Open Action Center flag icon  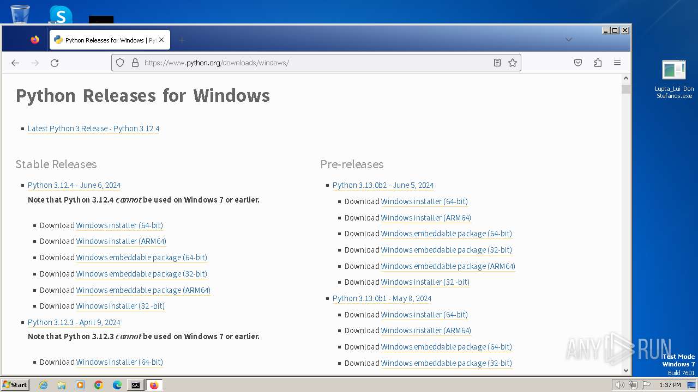[x=646, y=385]
